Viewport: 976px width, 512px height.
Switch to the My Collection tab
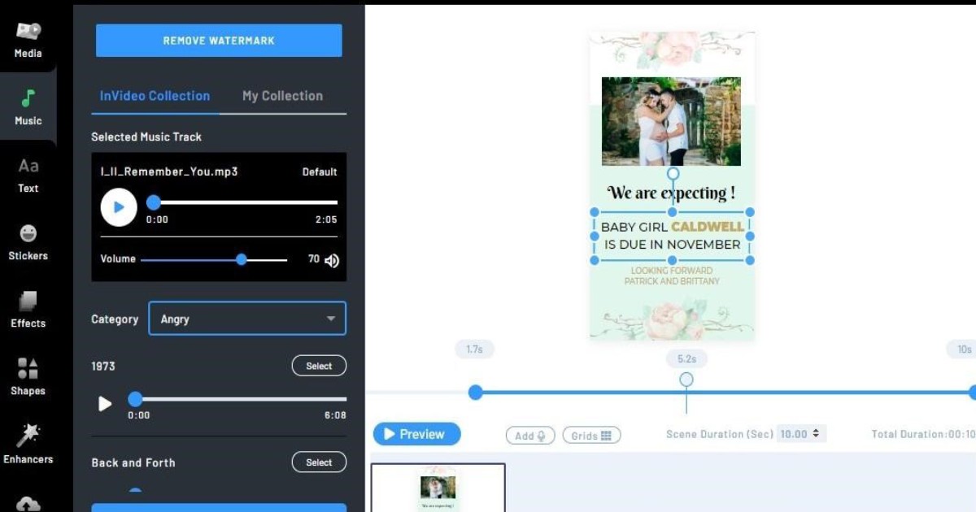(x=282, y=96)
